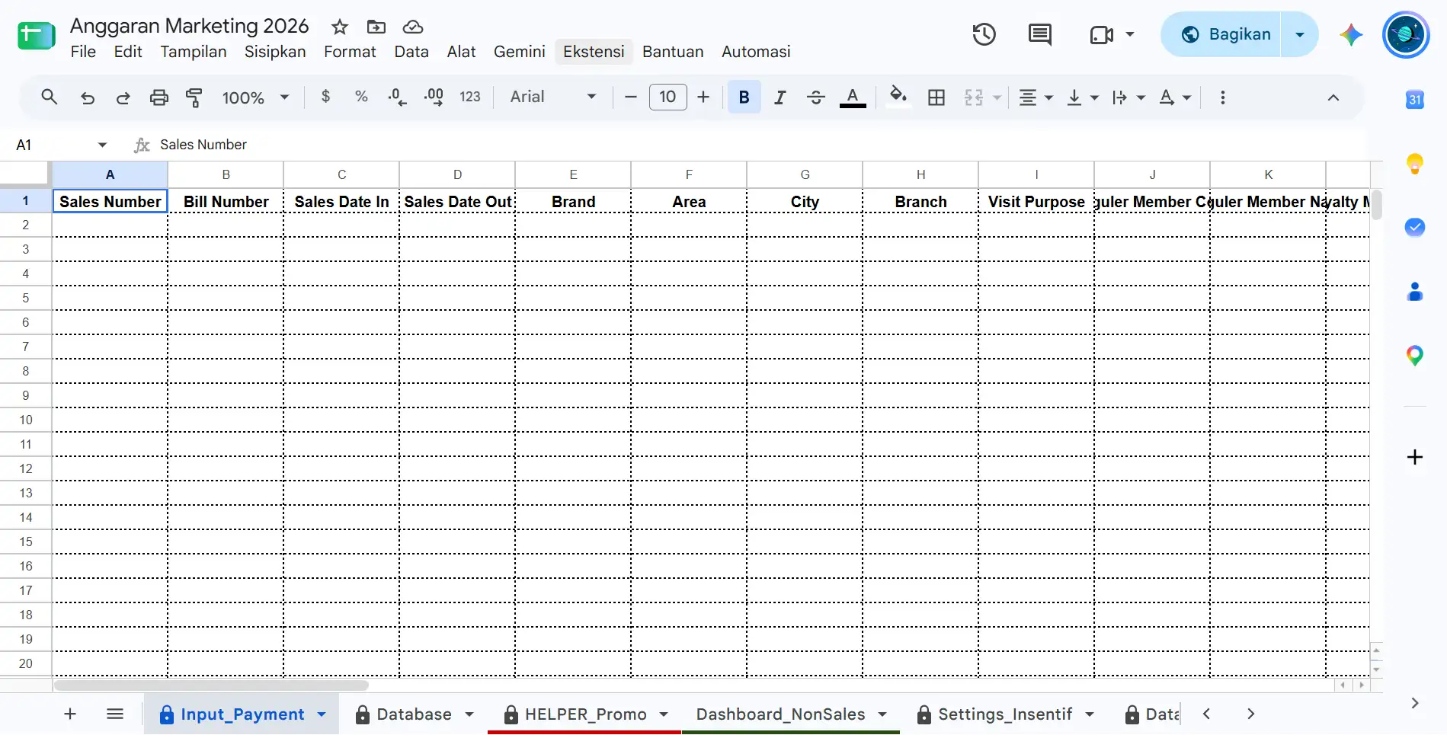Open Gemini sparkle icon
This screenshot has width=1447, height=735.
[x=1351, y=34]
